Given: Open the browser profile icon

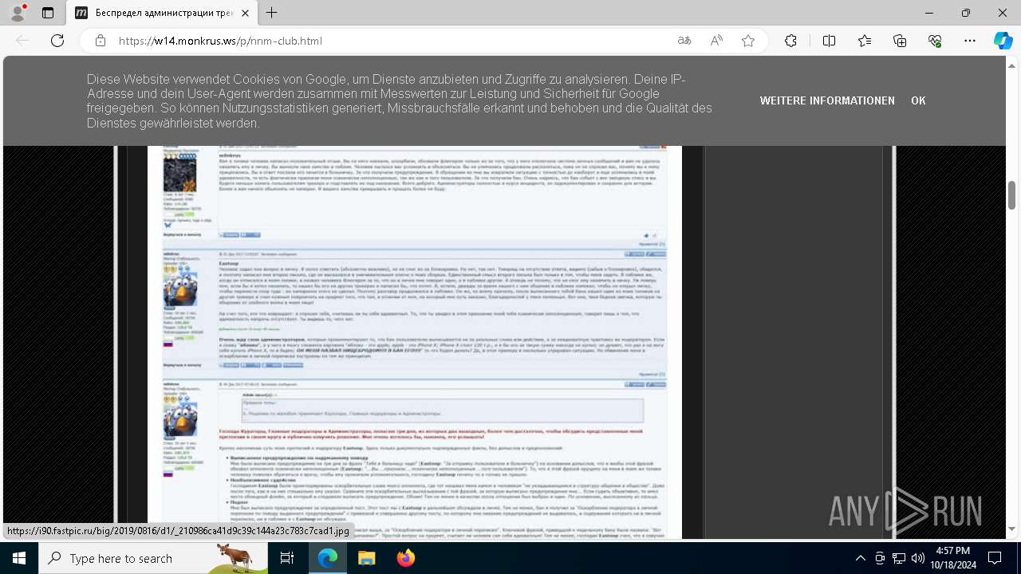Looking at the screenshot, I should (x=18, y=13).
